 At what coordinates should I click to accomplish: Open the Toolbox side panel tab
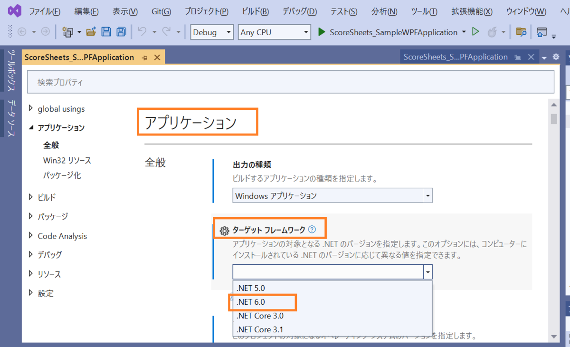(11, 71)
